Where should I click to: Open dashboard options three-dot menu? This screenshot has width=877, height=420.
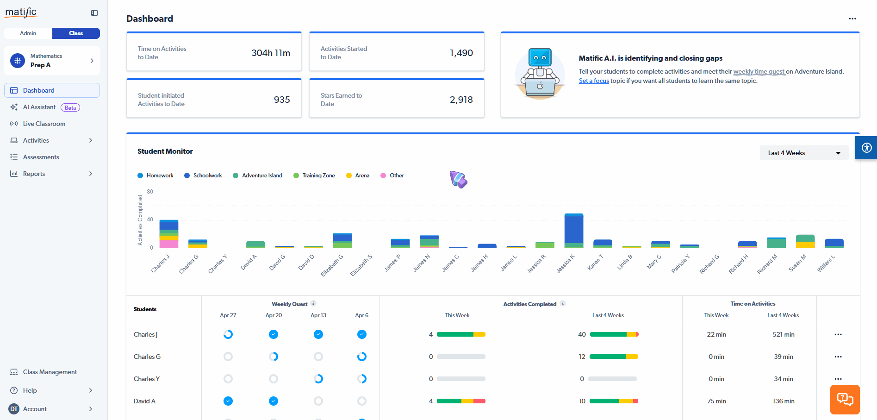[852, 19]
